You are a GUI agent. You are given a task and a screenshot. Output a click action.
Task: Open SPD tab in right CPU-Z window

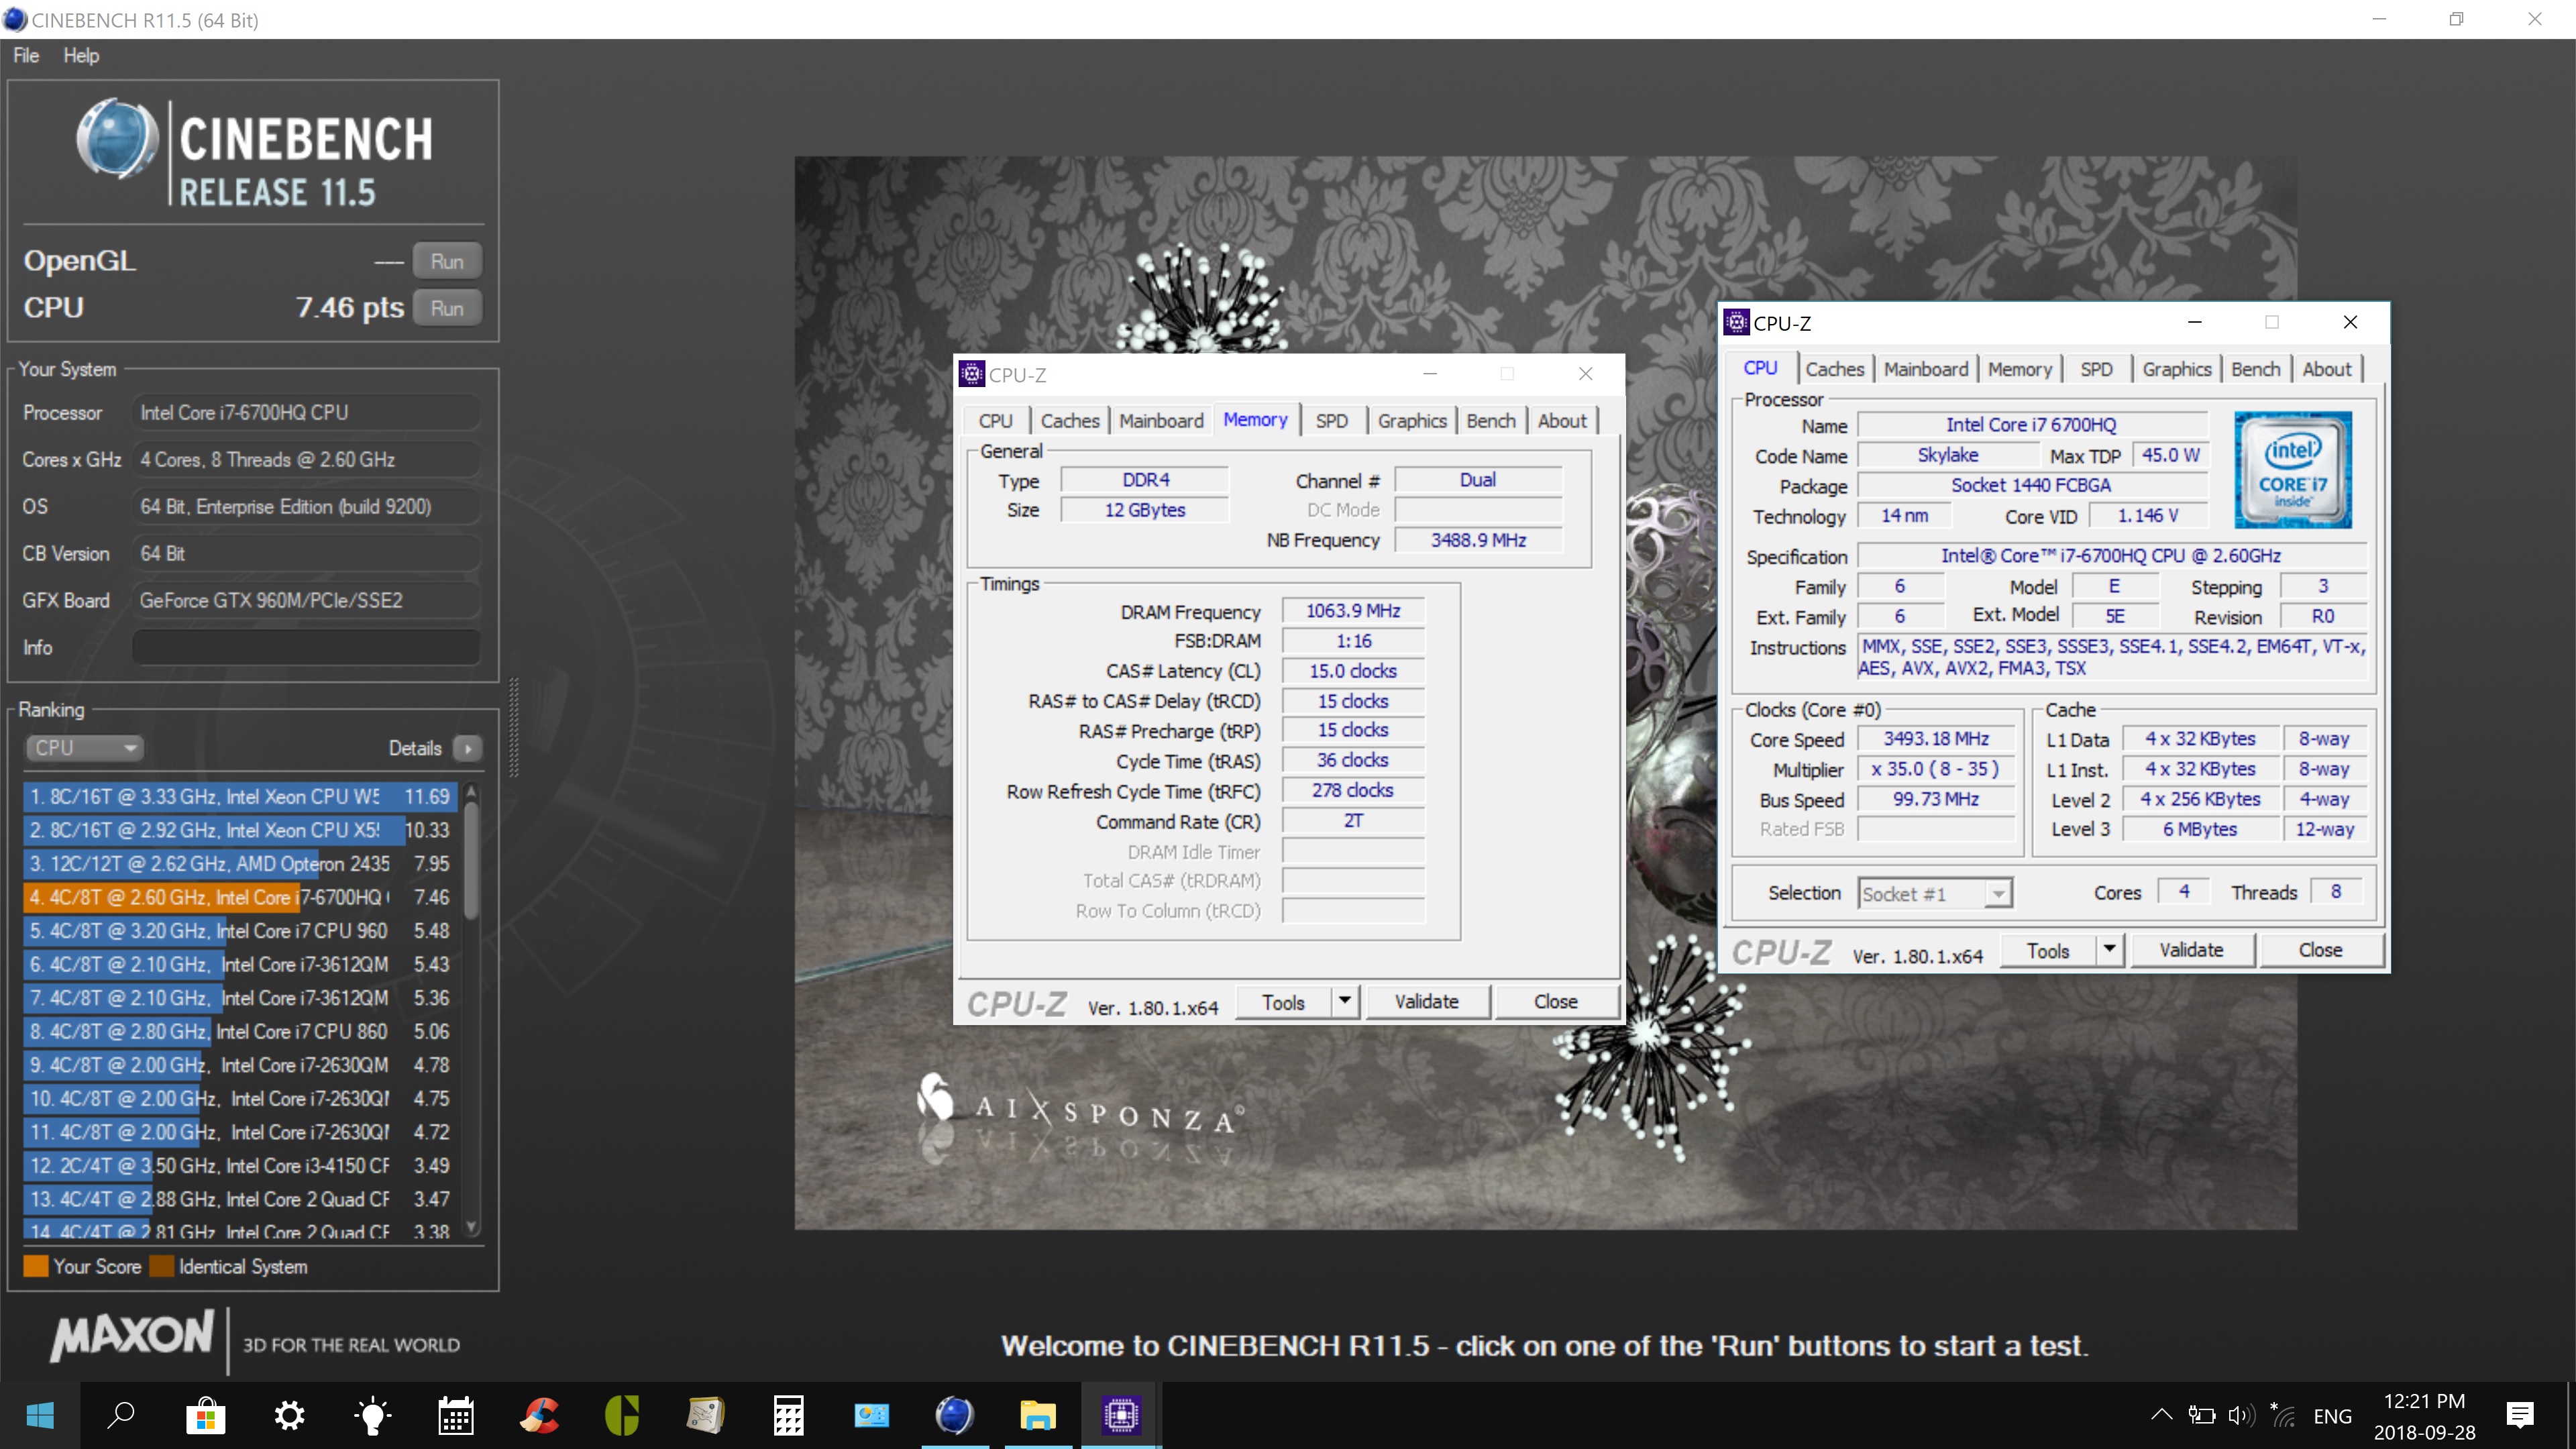2096,369
